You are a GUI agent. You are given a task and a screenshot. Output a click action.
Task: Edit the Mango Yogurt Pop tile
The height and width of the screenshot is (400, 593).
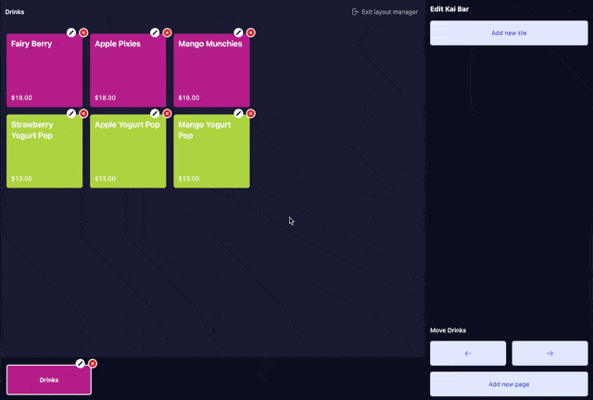[x=238, y=113]
